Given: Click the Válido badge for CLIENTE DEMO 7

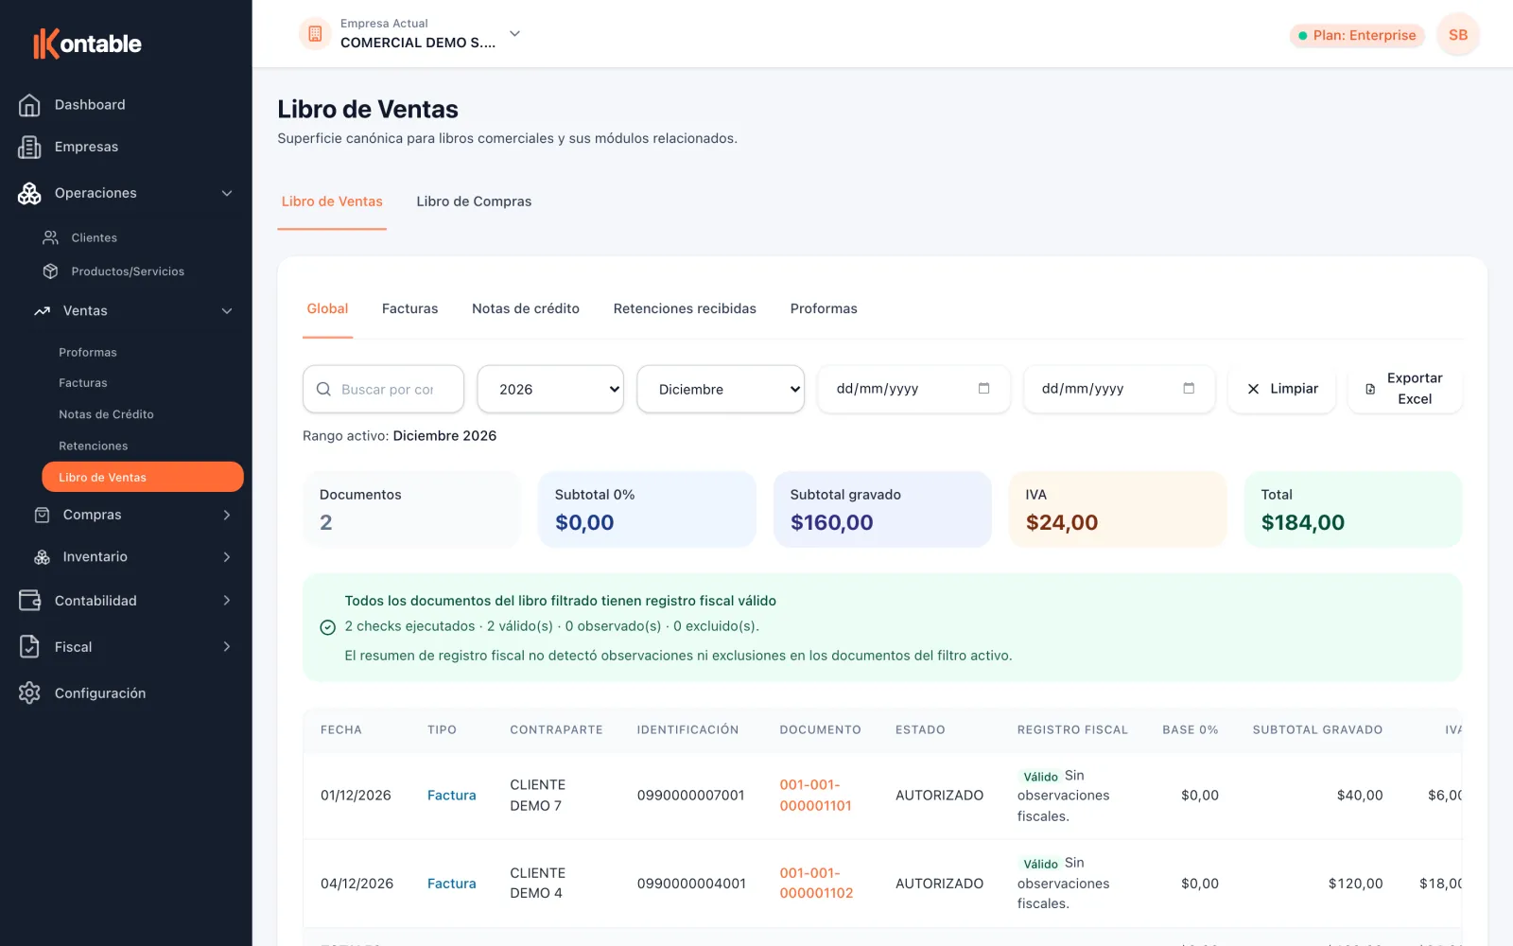Looking at the screenshot, I should (1040, 777).
